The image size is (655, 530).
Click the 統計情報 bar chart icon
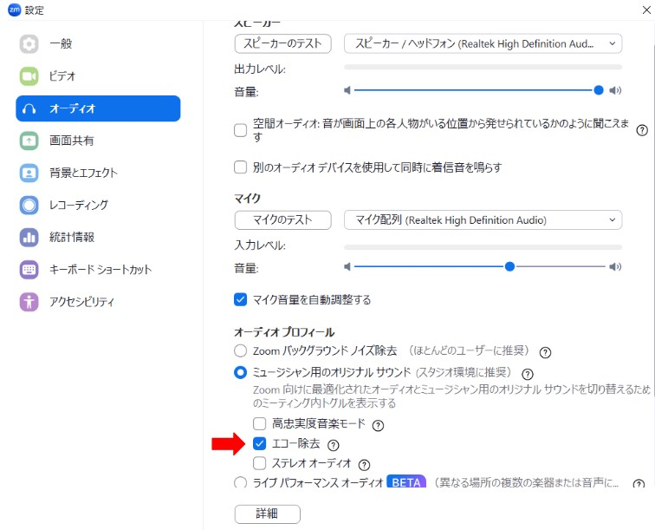click(x=29, y=237)
